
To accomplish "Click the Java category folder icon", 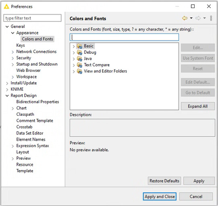I will pyautogui.click(x=79, y=59).
